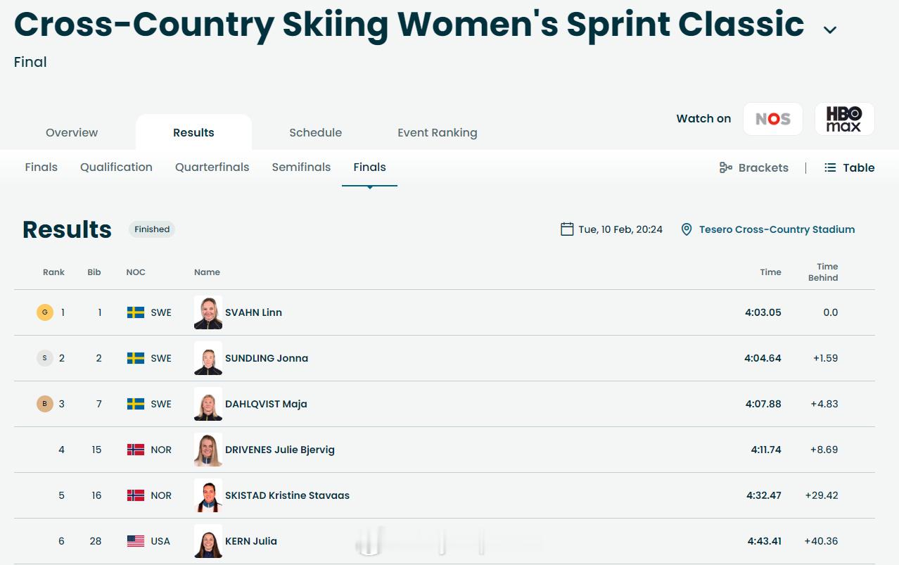Image resolution: width=899 pixels, height=565 pixels.
Task: Click the gold medal badge
Action: (45, 312)
